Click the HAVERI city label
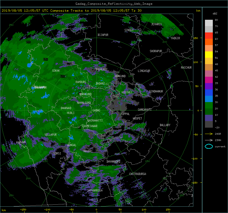The image size is (228, 213). (88, 151)
